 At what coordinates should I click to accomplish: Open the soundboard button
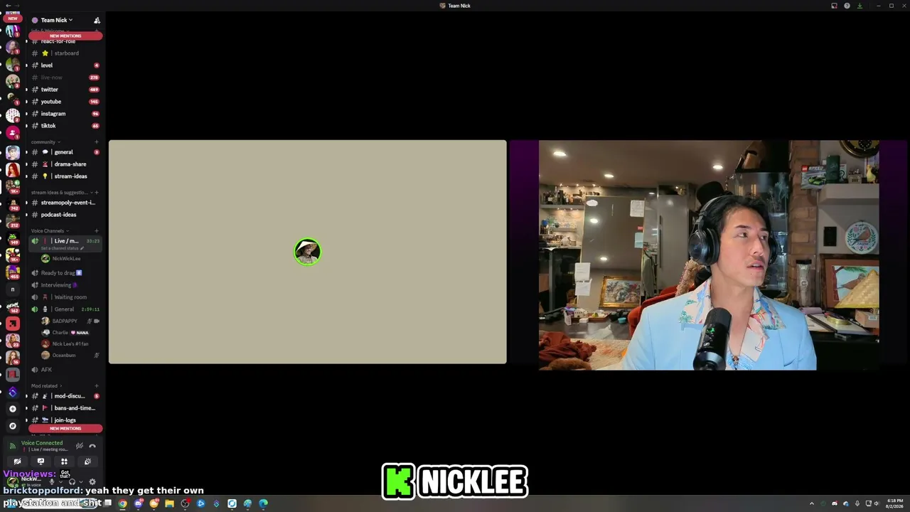coord(87,462)
